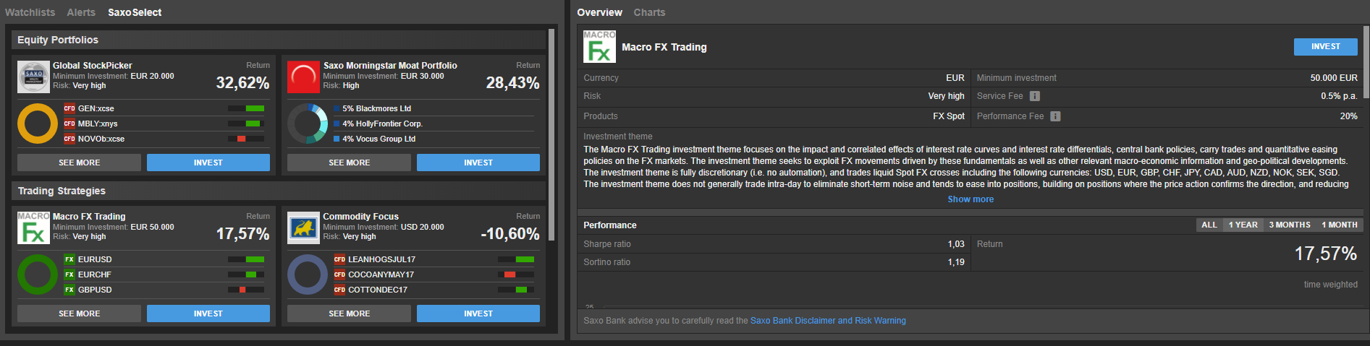Select the 1 MONTH performance period
1370x346 pixels.
(x=1340, y=225)
